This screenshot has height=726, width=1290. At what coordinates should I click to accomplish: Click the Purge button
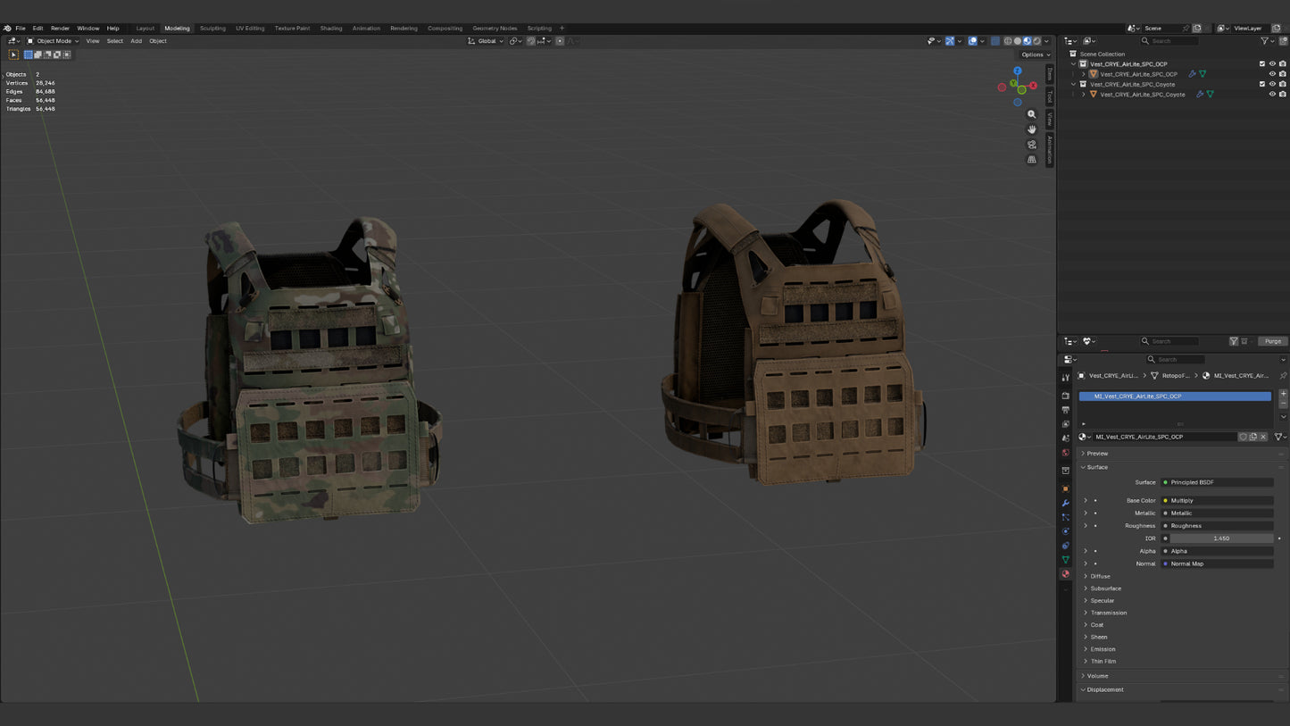[x=1273, y=341]
